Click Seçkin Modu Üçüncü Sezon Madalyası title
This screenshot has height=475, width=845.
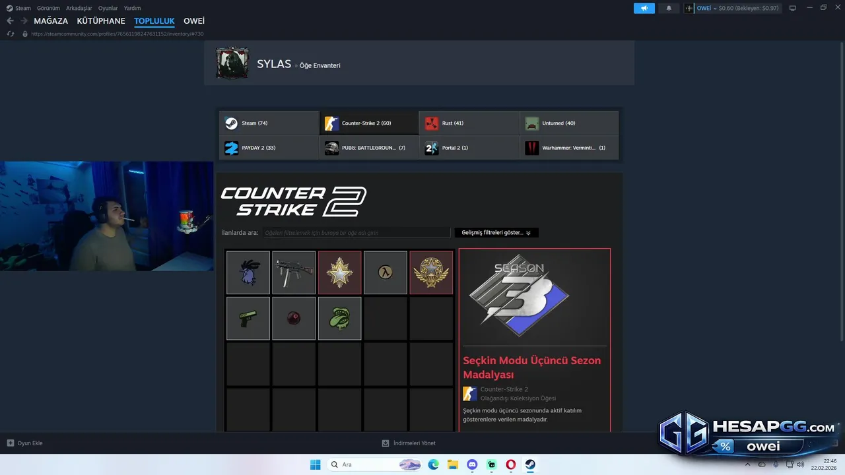point(531,367)
